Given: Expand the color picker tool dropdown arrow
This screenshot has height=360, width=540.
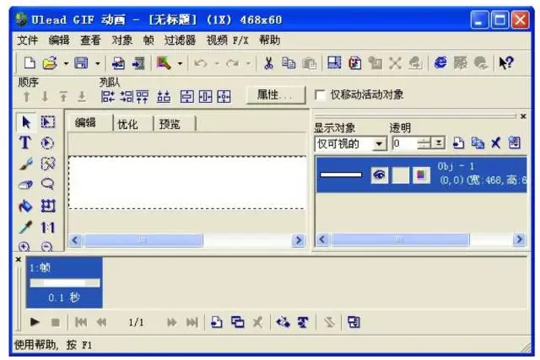Looking at the screenshot, I should tap(180, 64).
